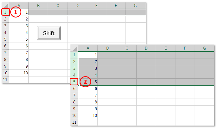Select row header 7 in upper sheet

tap(5, 53)
